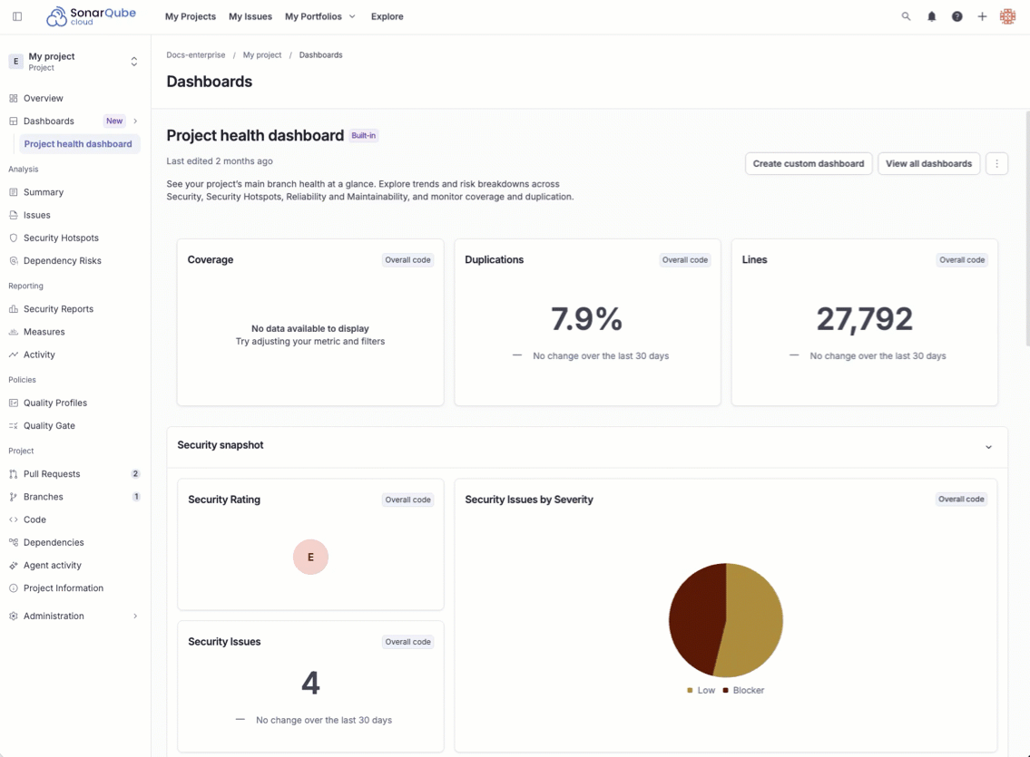This screenshot has height=757, width=1030.
Task: Toggle the Blocker legend item in chart
Action: [743, 691]
